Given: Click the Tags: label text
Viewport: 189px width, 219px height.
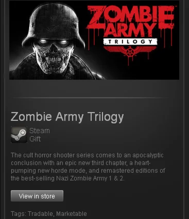Looking at the screenshot, I should point(19,214).
